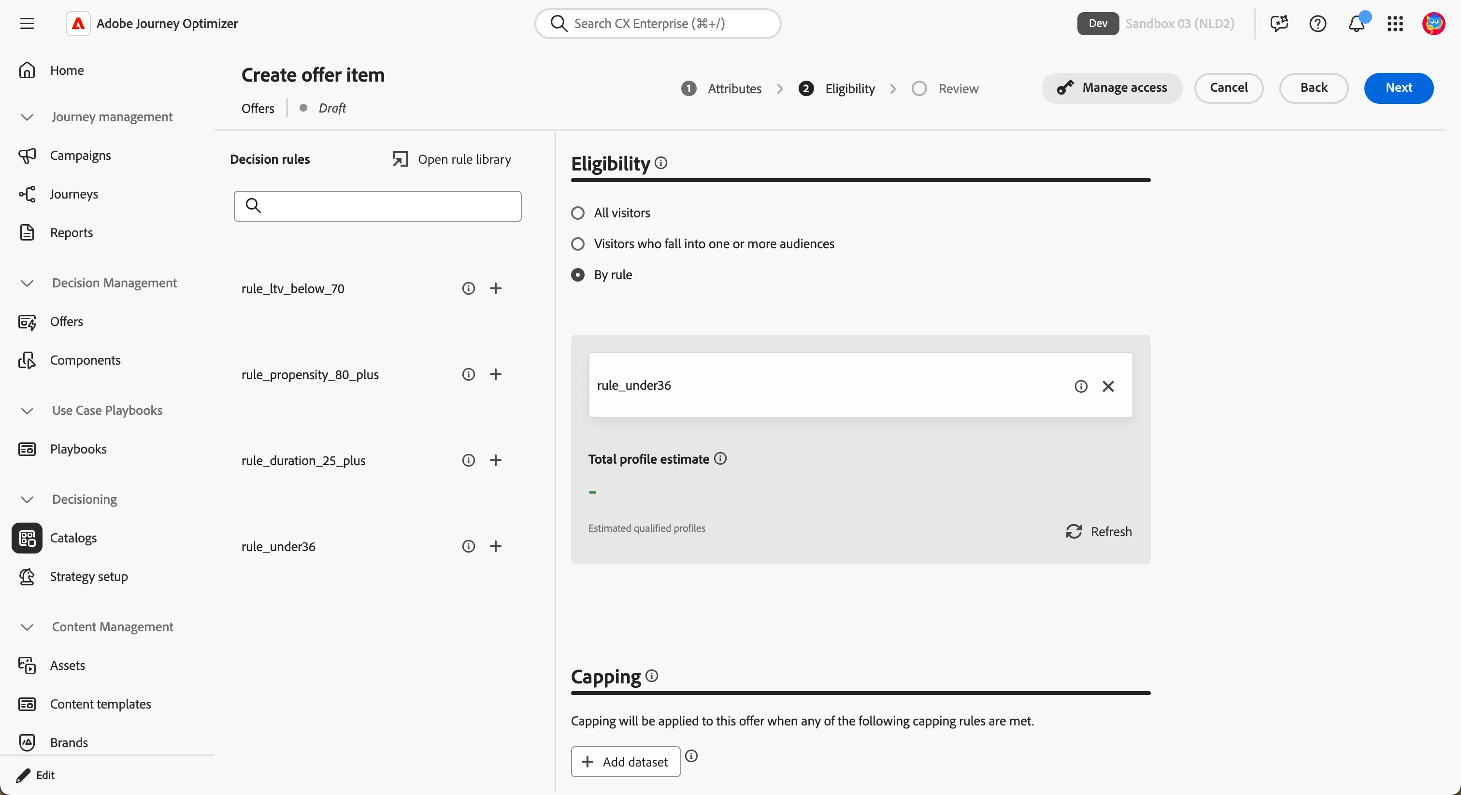Click the Manage access button
Image resolution: width=1461 pixels, height=795 pixels.
point(1112,88)
